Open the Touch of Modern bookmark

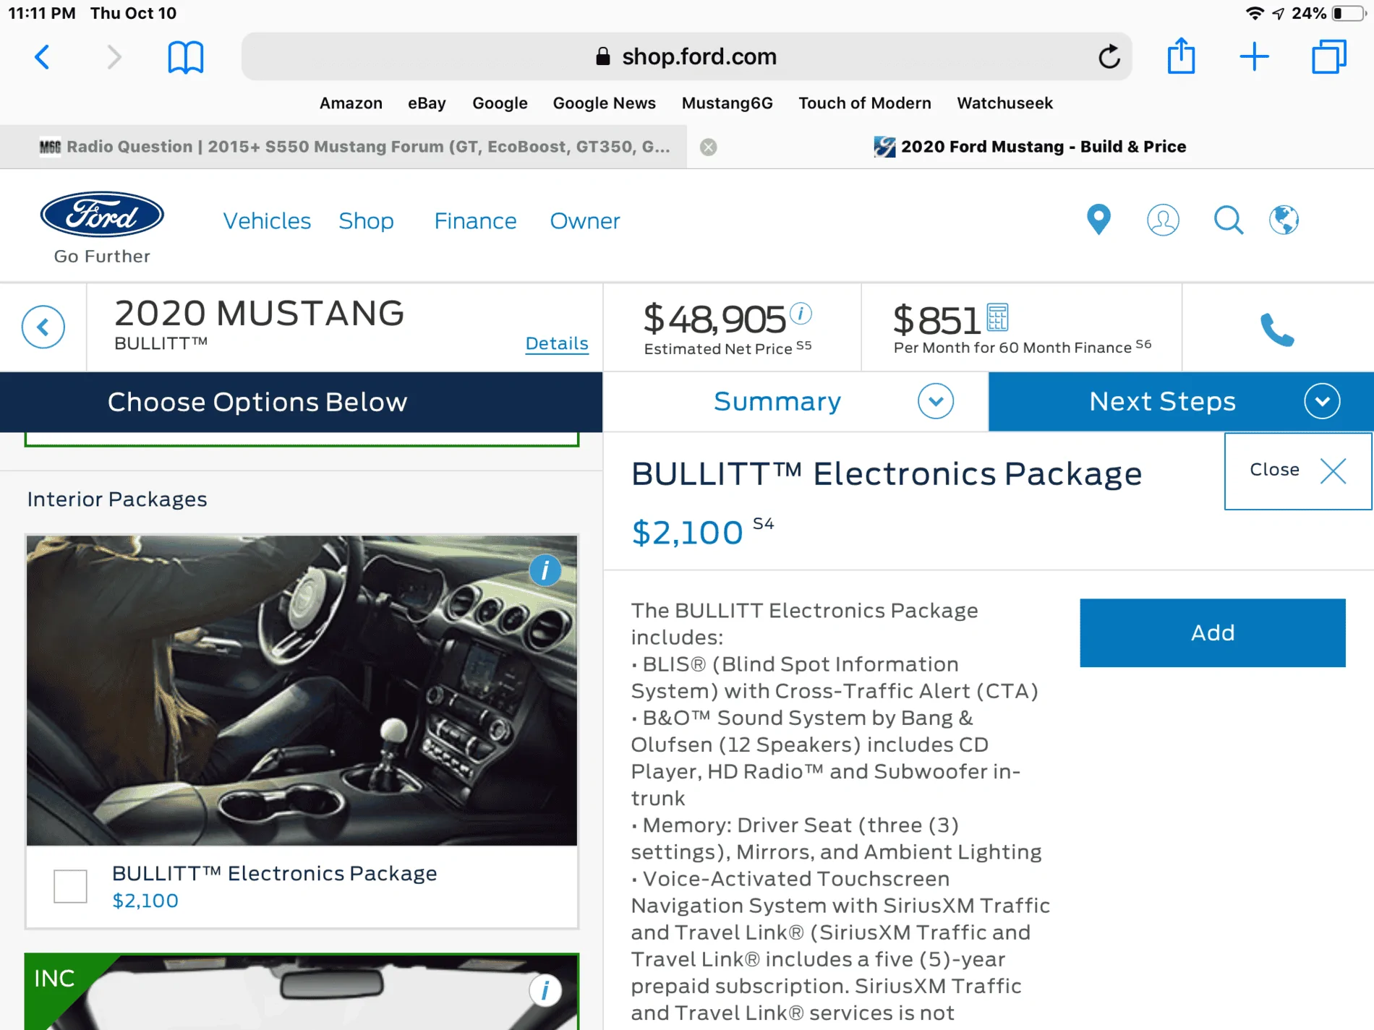864,103
